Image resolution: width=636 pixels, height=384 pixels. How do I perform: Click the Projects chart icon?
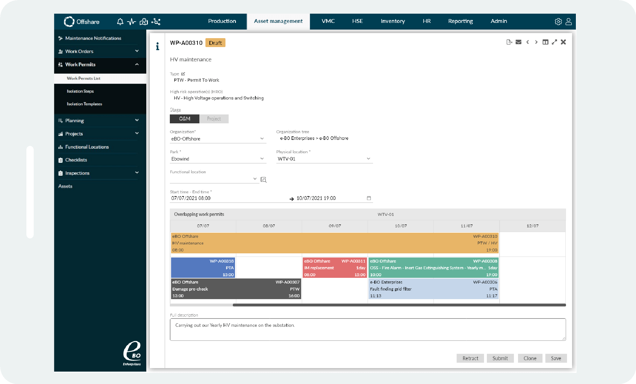60,134
